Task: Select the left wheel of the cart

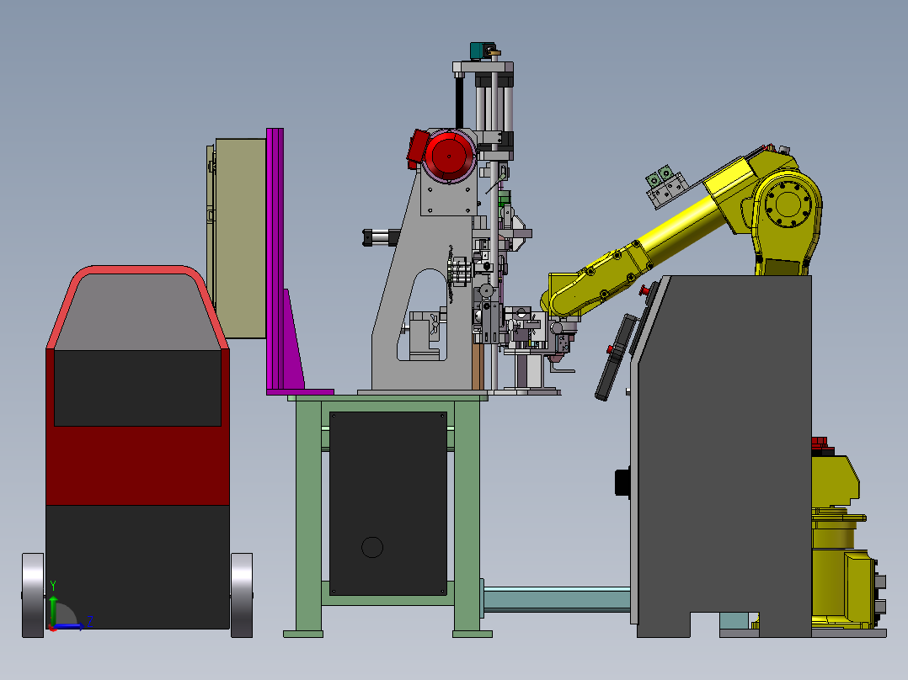Action: click(33, 596)
